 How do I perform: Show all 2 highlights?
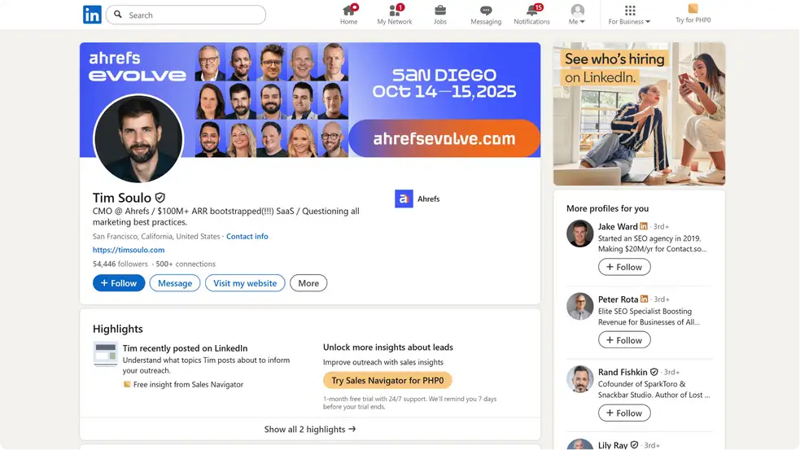click(x=310, y=429)
